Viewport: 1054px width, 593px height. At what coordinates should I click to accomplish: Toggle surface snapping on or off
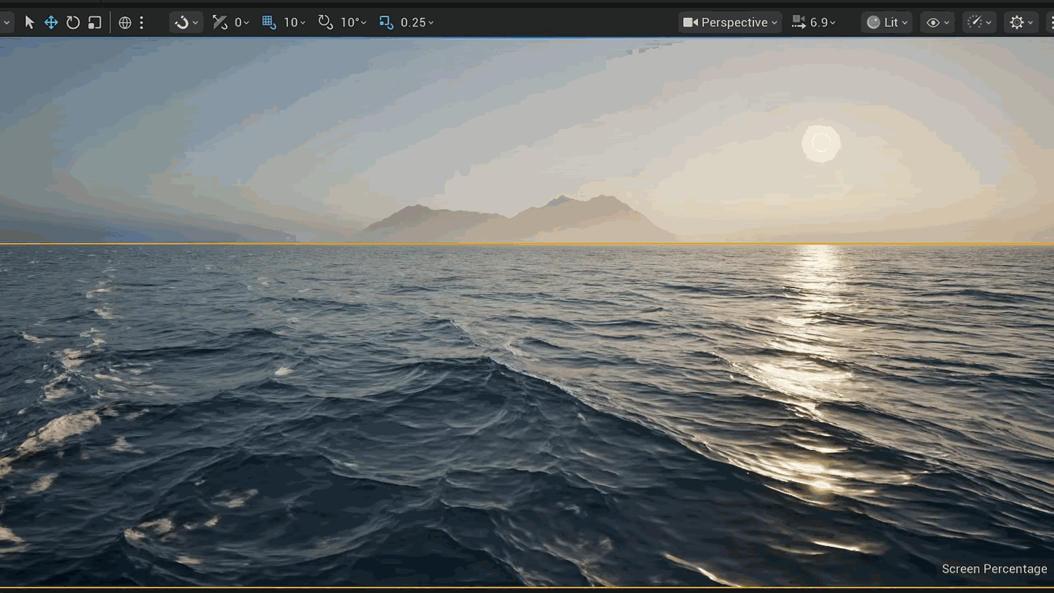click(220, 22)
